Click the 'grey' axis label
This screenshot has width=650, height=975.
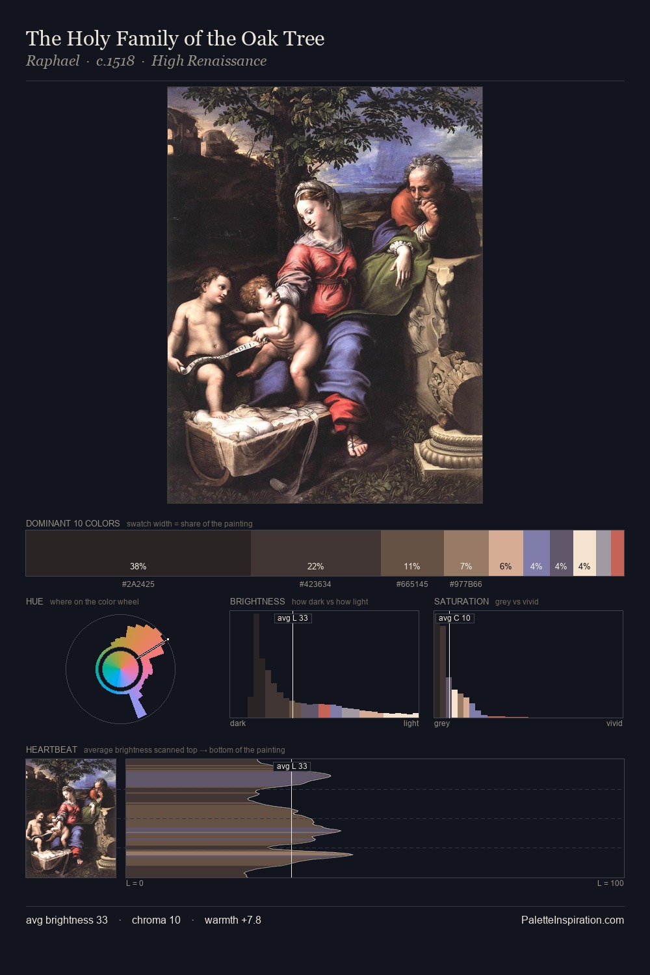click(442, 723)
